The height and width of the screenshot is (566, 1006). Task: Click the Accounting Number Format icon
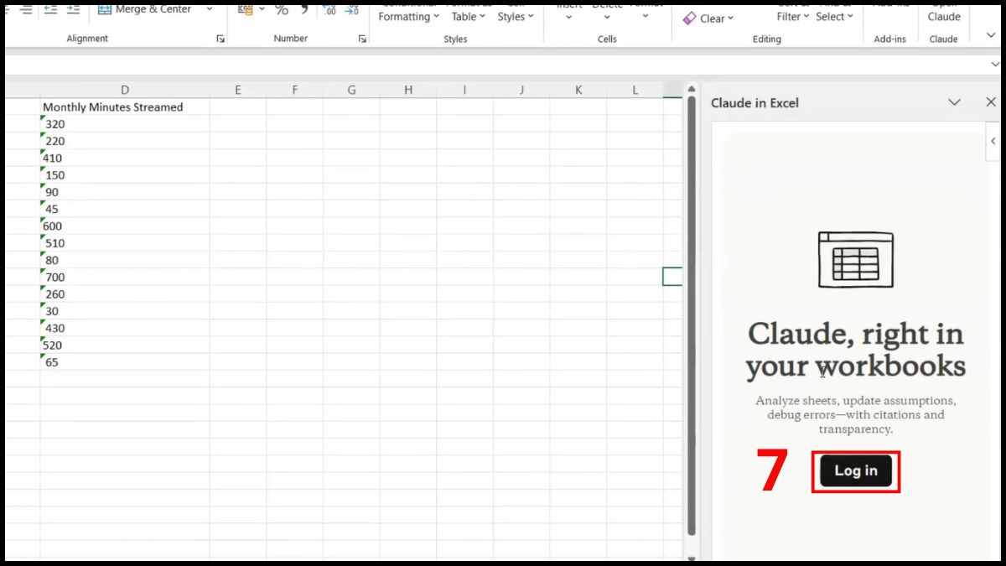click(x=246, y=9)
